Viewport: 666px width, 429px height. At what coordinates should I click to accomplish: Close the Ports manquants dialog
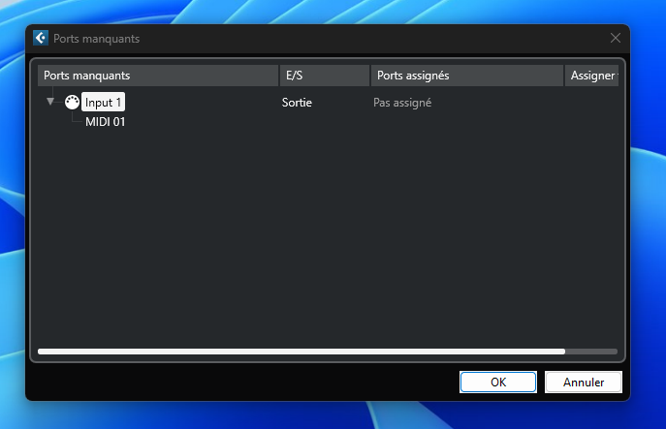(x=615, y=39)
